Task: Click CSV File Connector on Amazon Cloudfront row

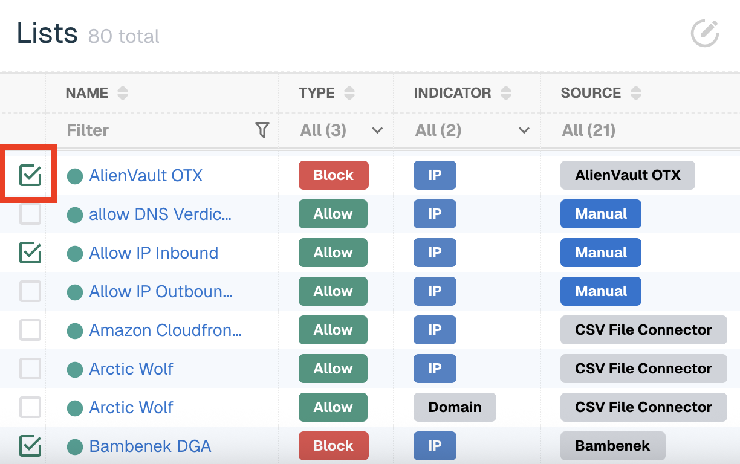Action: (643, 330)
